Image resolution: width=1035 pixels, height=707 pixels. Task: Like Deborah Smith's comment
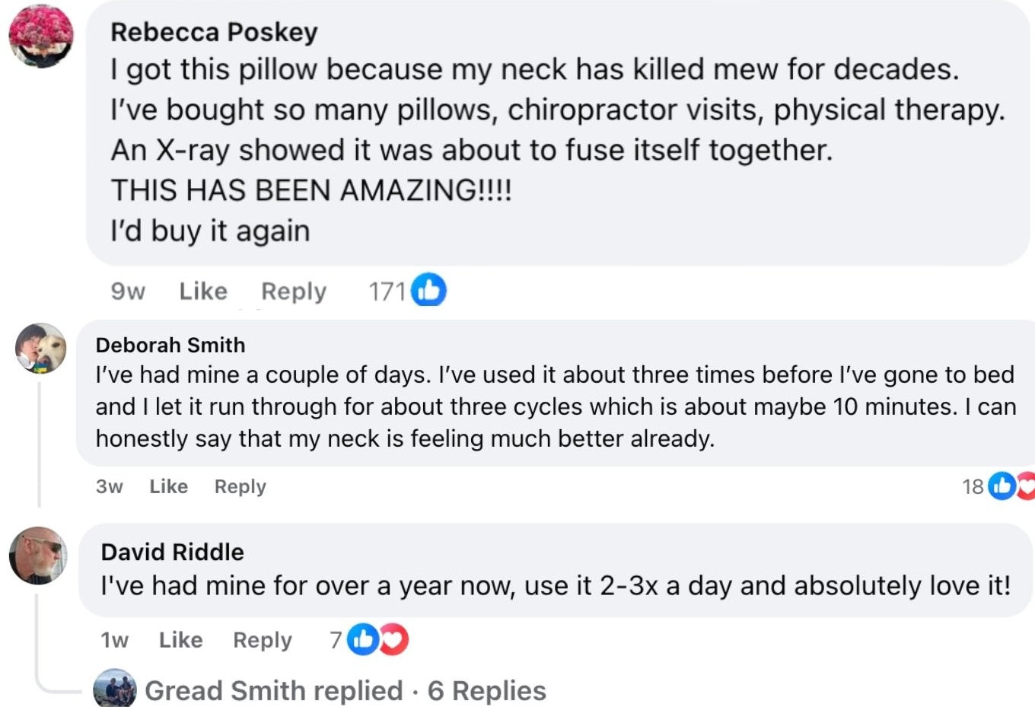[x=168, y=486]
